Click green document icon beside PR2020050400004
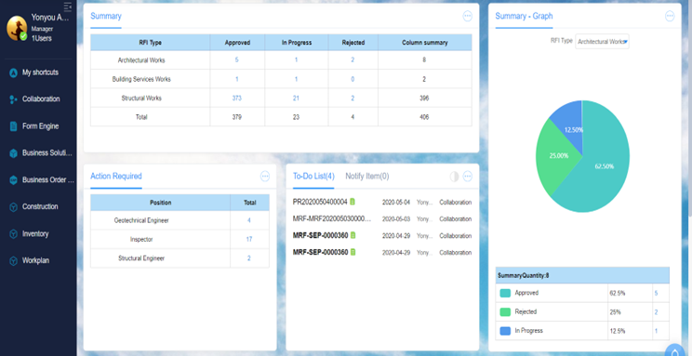This screenshot has height=356, width=692. pyautogui.click(x=353, y=202)
